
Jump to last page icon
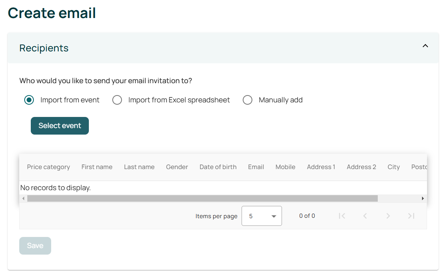pos(411,216)
